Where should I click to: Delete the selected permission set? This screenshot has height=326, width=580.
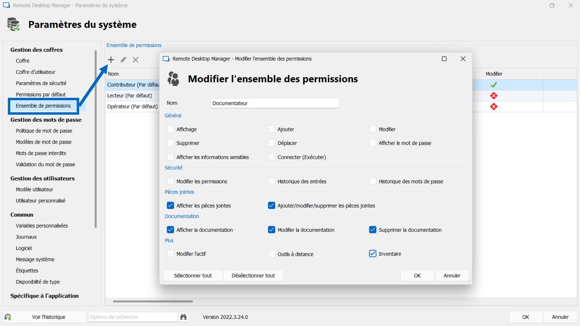[135, 59]
